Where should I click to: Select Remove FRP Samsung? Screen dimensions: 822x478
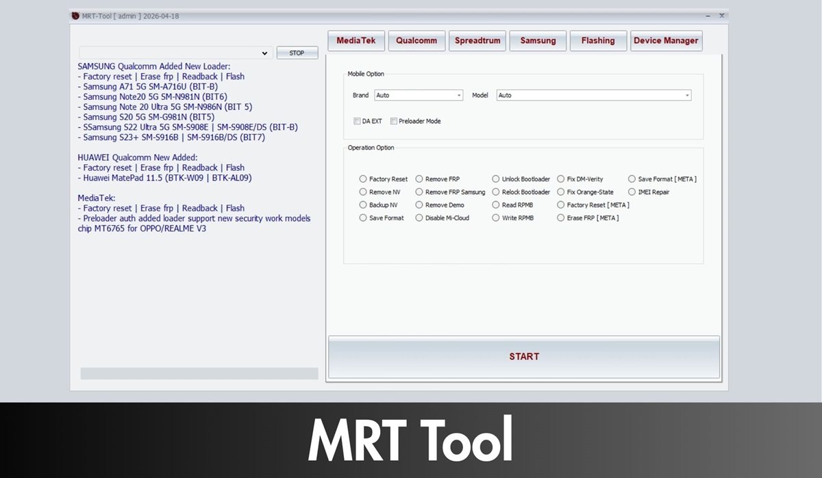click(419, 191)
